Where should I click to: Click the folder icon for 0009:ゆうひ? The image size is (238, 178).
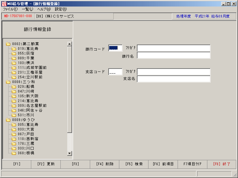coord(8,120)
